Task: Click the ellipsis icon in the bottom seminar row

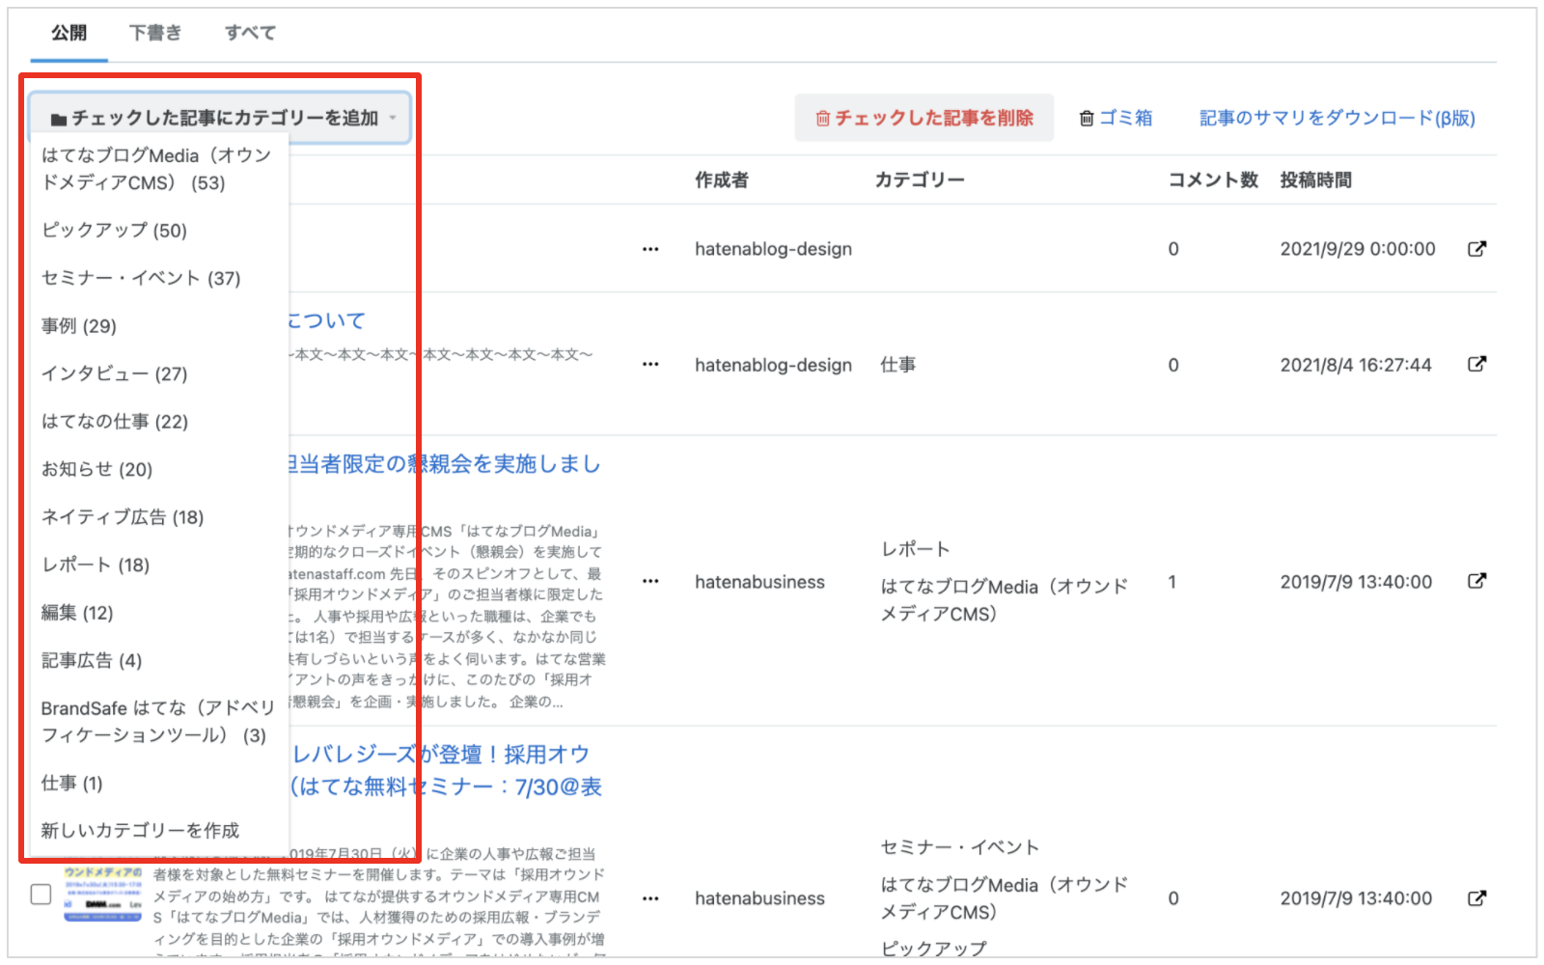Action: [x=650, y=898]
